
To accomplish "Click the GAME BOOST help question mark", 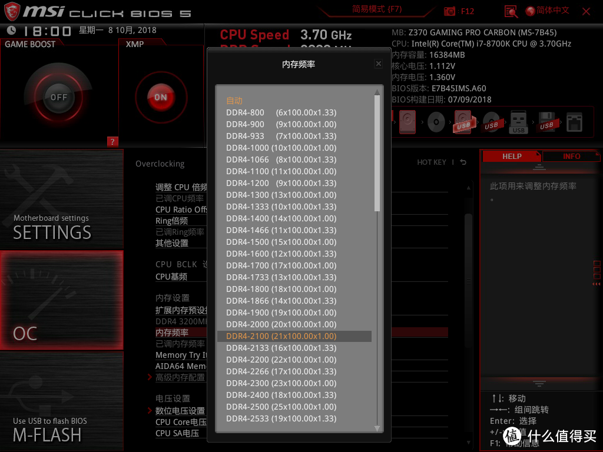I will [112, 141].
